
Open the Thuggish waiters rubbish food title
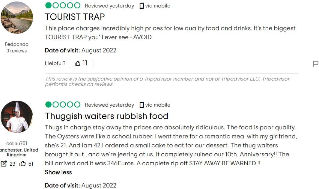[x=107, y=116]
